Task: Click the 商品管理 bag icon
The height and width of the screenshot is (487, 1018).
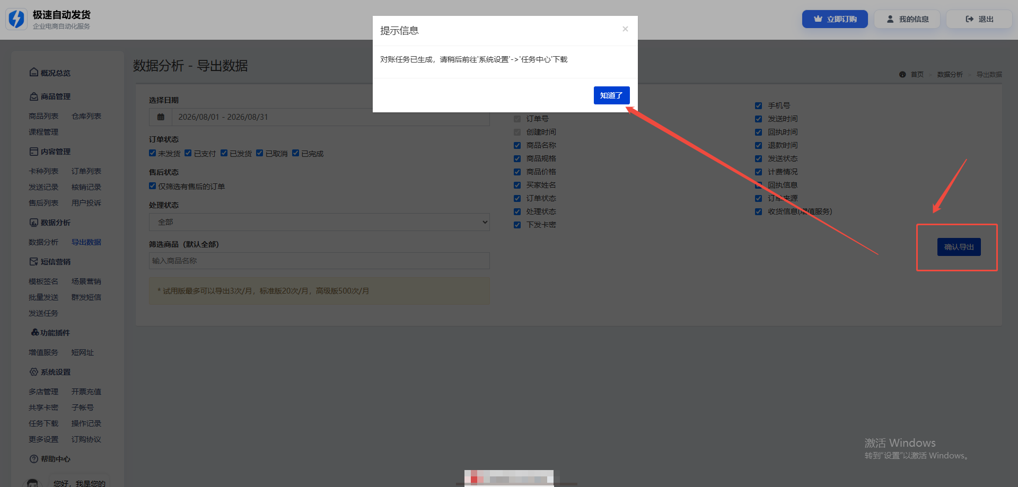Action: (x=34, y=96)
